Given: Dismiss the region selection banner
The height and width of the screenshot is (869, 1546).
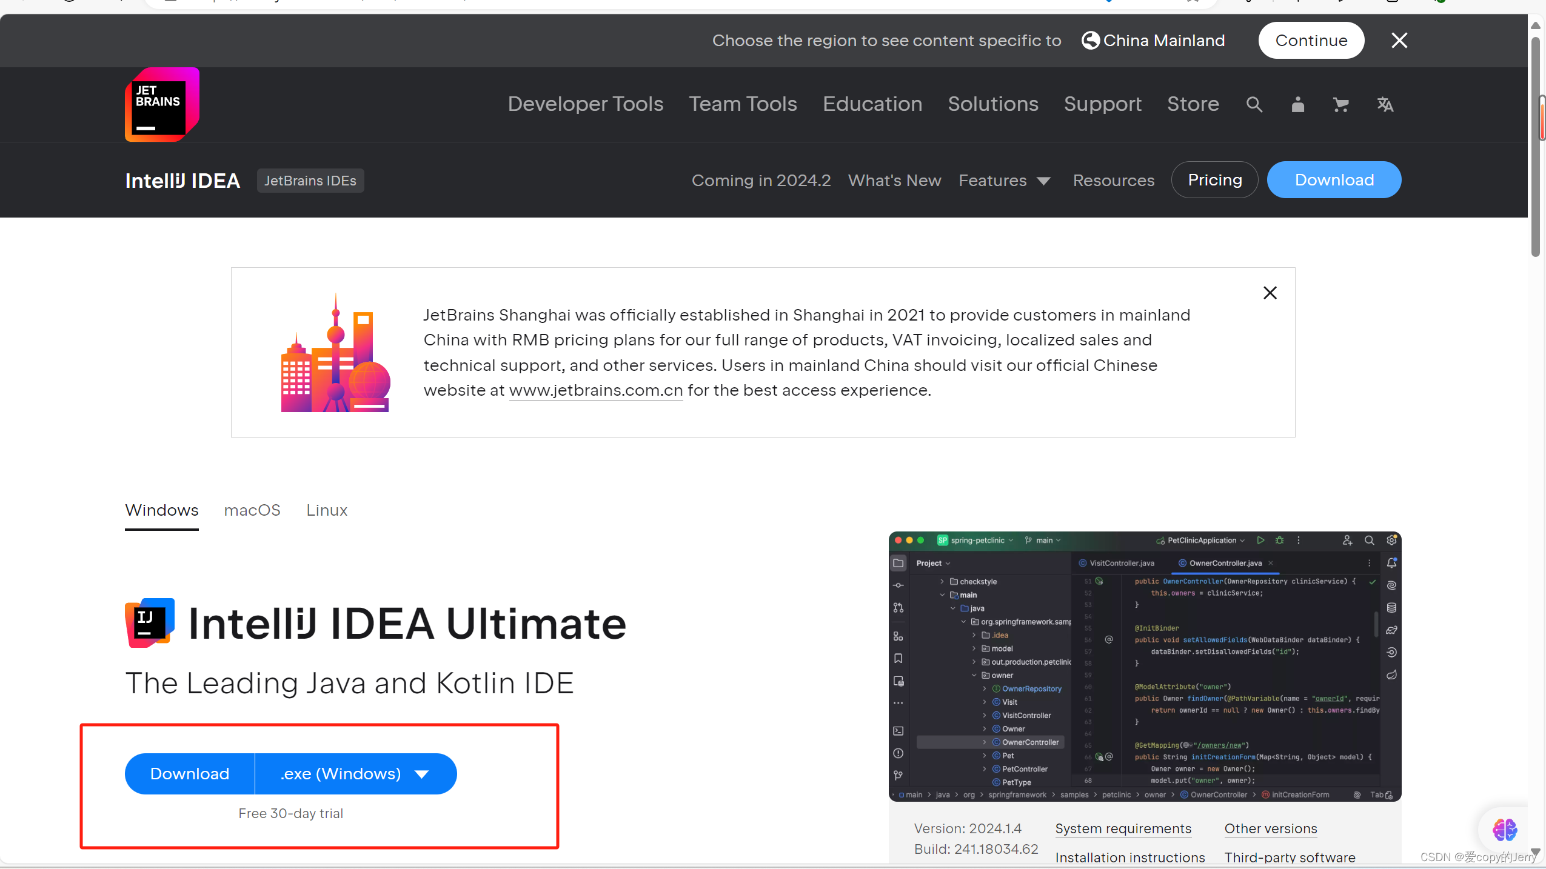Looking at the screenshot, I should [1399, 40].
